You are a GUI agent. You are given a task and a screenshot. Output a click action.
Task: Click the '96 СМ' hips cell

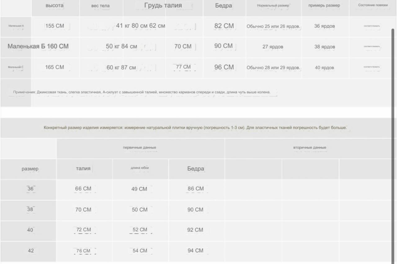[x=224, y=67]
